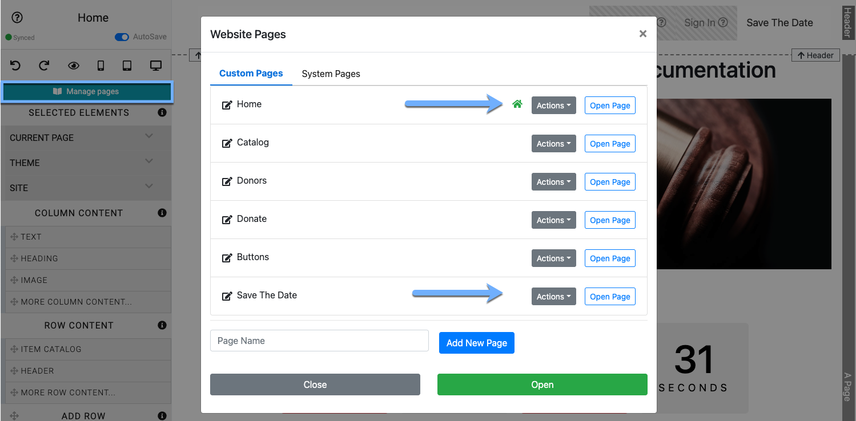Click the help question mark icon
This screenshot has width=856, height=421.
[17, 18]
